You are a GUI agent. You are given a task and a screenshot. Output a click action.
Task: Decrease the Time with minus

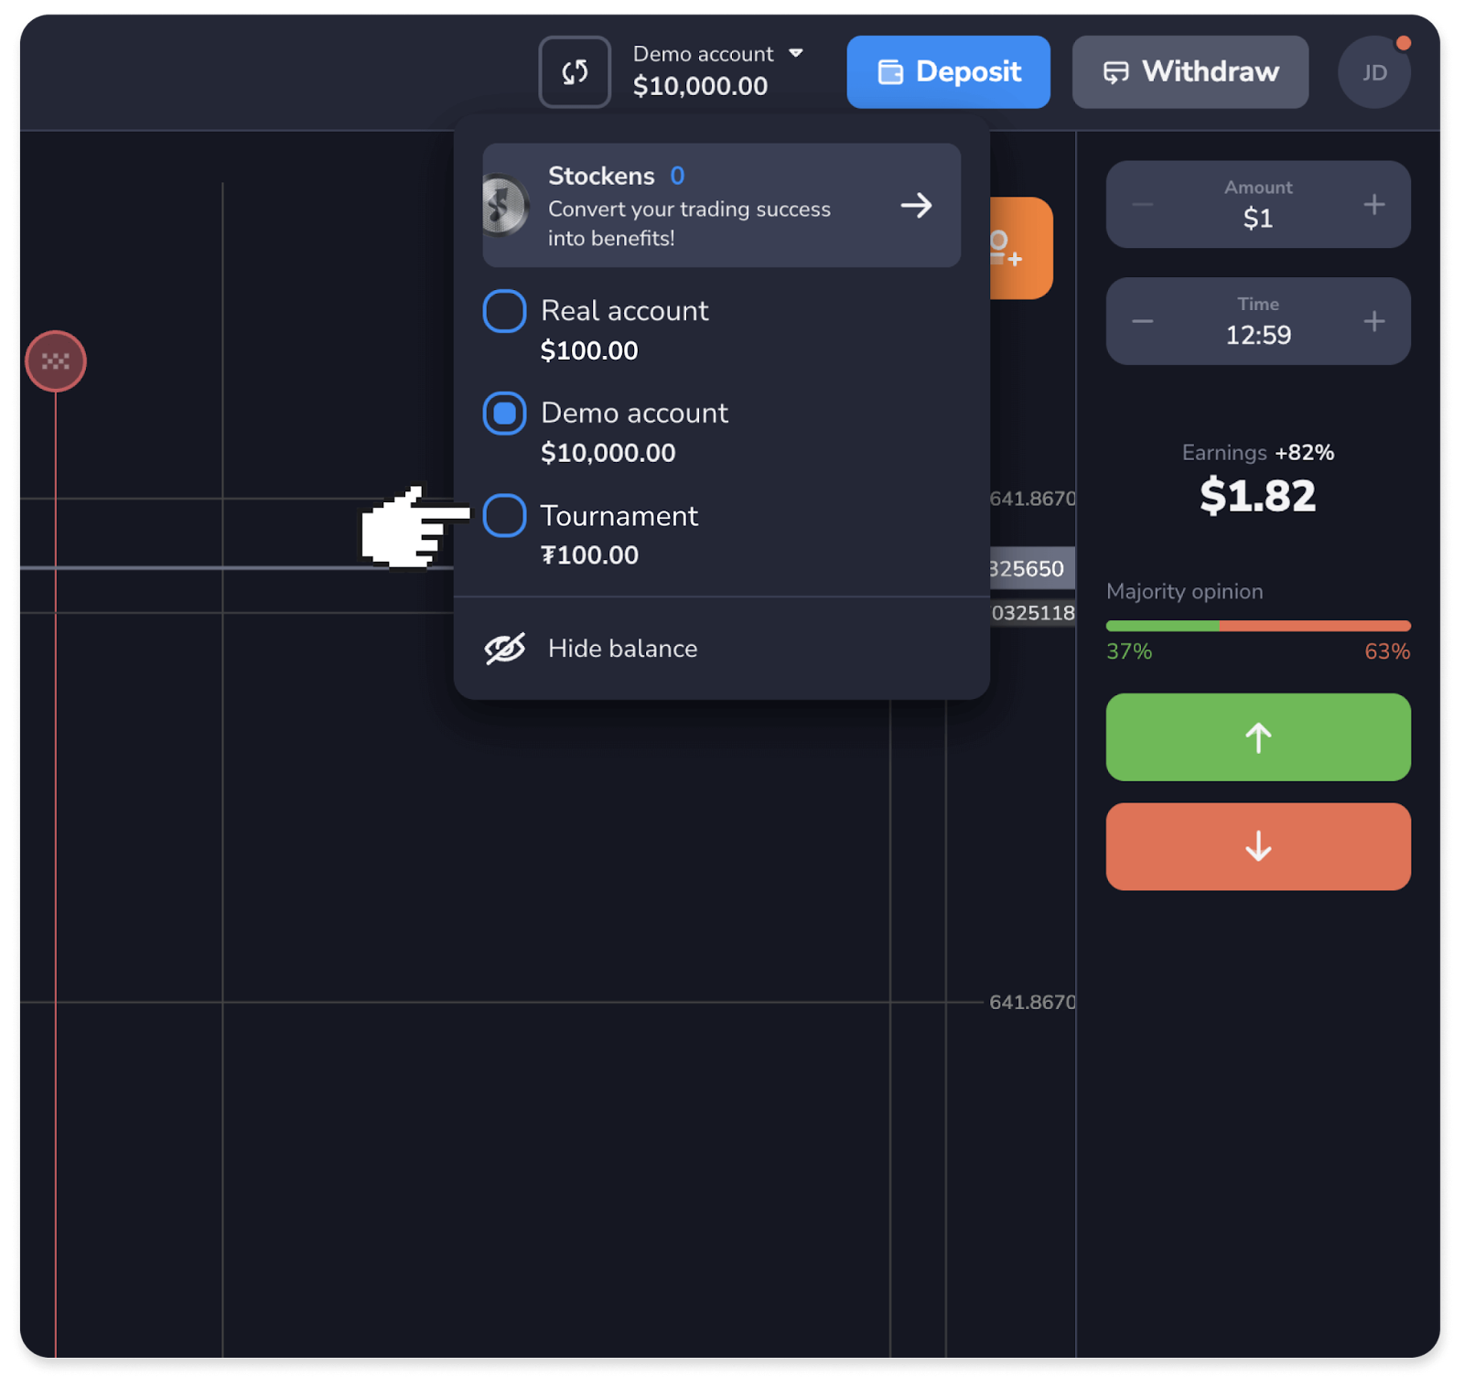click(x=1142, y=321)
